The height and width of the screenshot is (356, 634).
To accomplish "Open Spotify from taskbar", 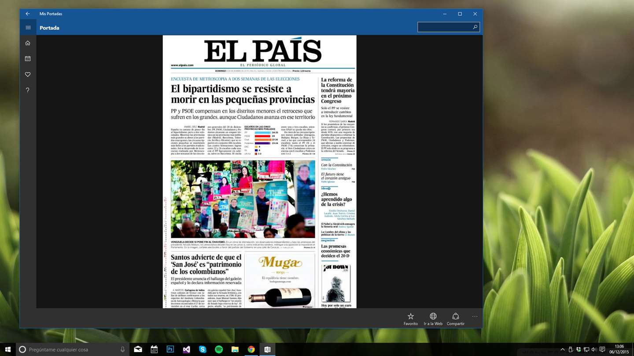I will pyautogui.click(x=219, y=349).
